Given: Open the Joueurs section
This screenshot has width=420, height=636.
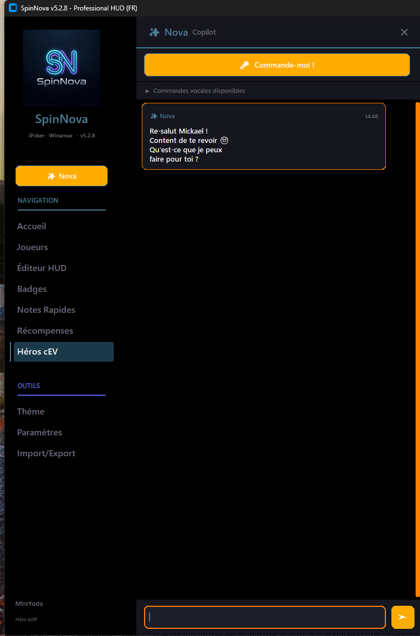Looking at the screenshot, I should [32, 247].
